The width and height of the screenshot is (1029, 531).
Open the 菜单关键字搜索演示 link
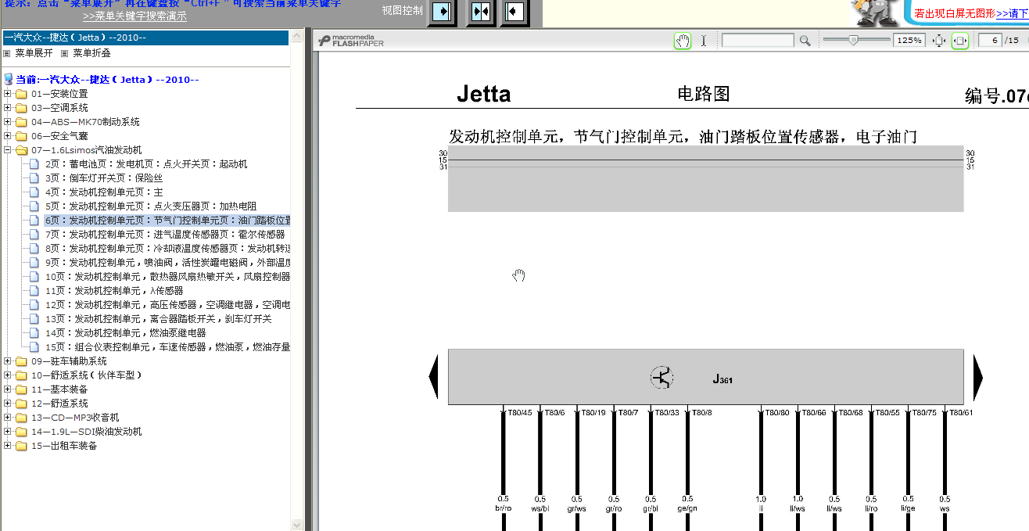click(134, 16)
